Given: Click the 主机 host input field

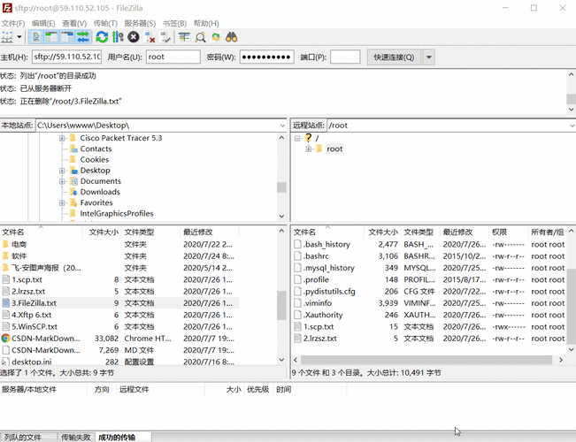Looking at the screenshot, I should (x=67, y=57).
